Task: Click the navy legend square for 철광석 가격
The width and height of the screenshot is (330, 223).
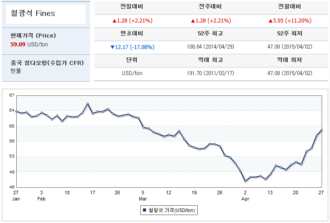Action: click(x=144, y=210)
